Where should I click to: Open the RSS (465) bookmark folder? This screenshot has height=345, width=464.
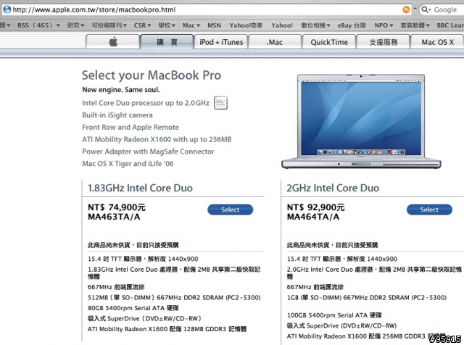click(38, 25)
